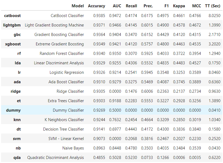
Task: Select the TT (Sec) column header
Action: point(213,6)
